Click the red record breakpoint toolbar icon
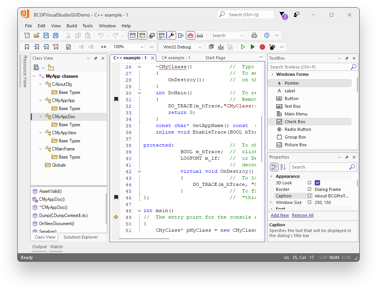Screen dimensions: 377x289 (x=262, y=46)
